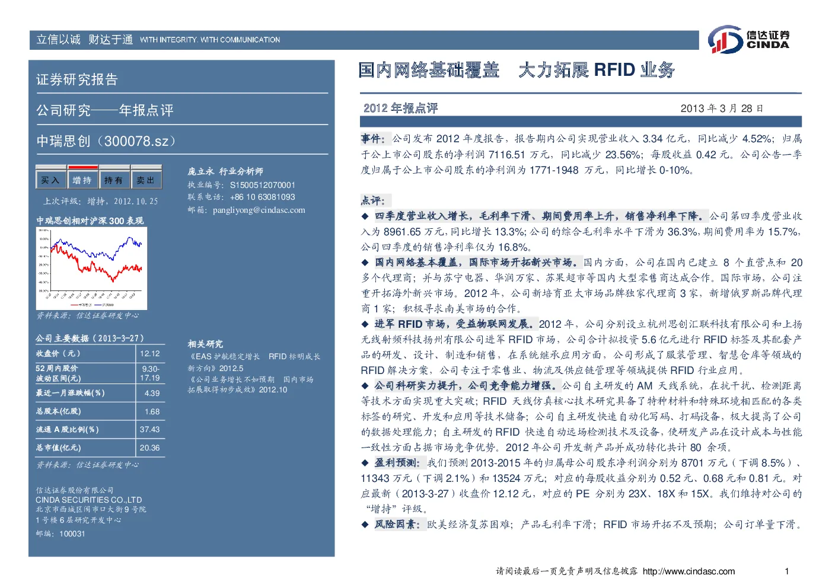Click the 上次评级 增持 2012.10.25 line

(101, 202)
